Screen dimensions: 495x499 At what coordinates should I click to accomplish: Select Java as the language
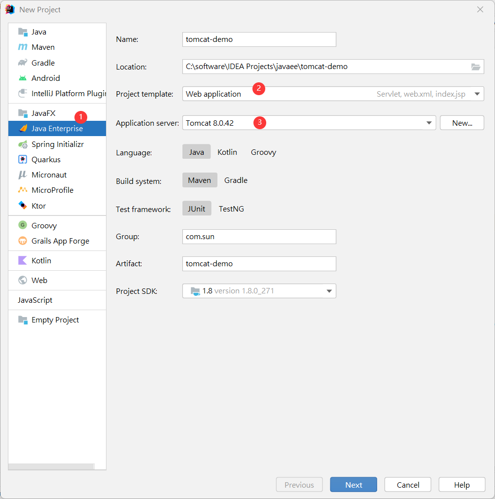click(x=197, y=152)
